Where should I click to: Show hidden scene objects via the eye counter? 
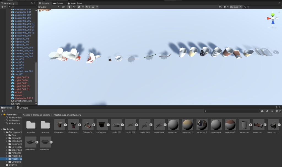point(88,7)
